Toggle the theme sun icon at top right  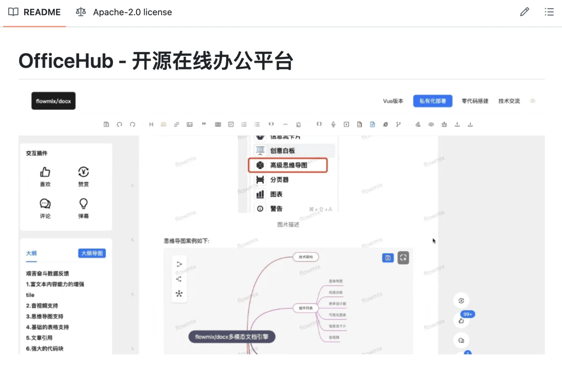point(532,101)
